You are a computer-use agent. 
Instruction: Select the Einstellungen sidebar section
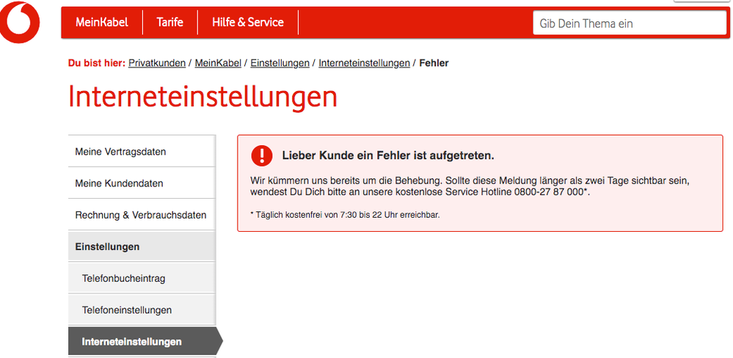tap(142, 246)
